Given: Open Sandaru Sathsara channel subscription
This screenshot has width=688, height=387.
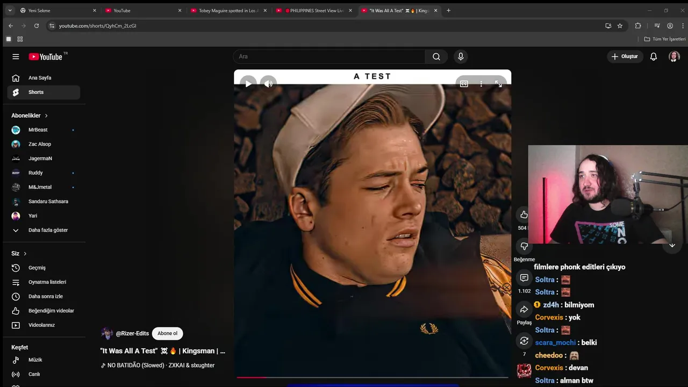Looking at the screenshot, I should (x=44, y=202).
